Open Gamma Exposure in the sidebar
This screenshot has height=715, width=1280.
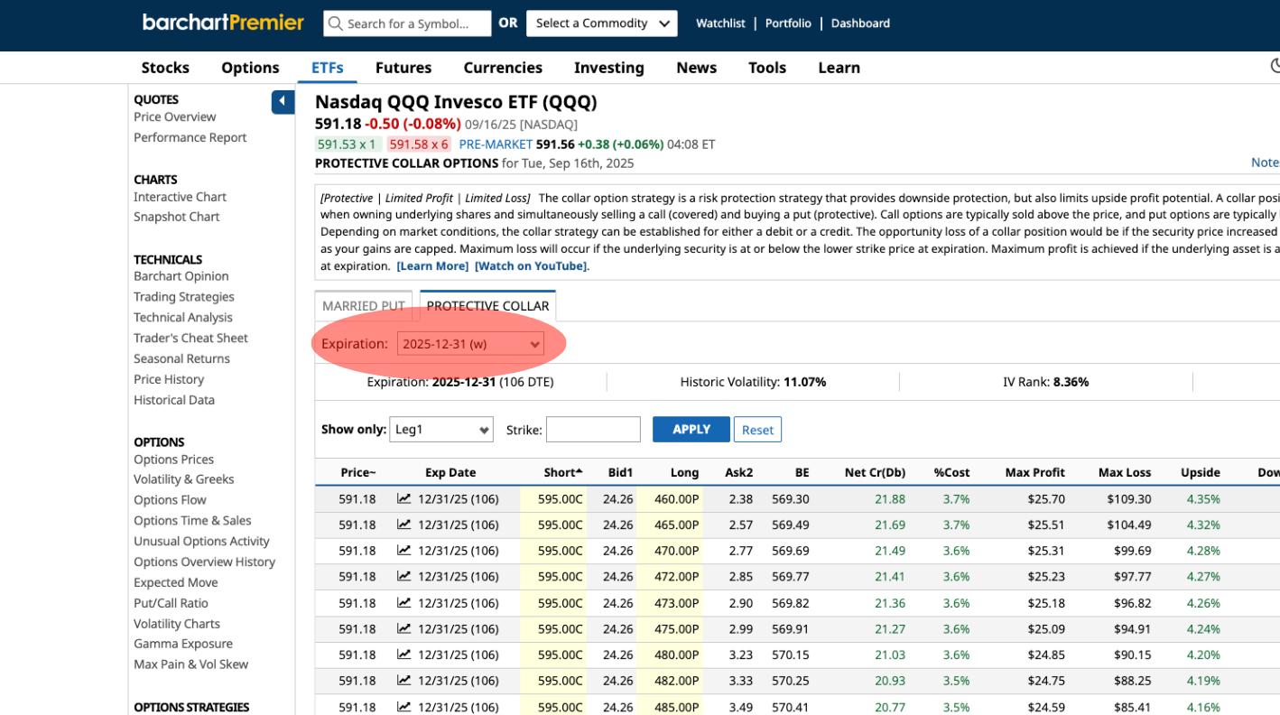click(x=183, y=644)
